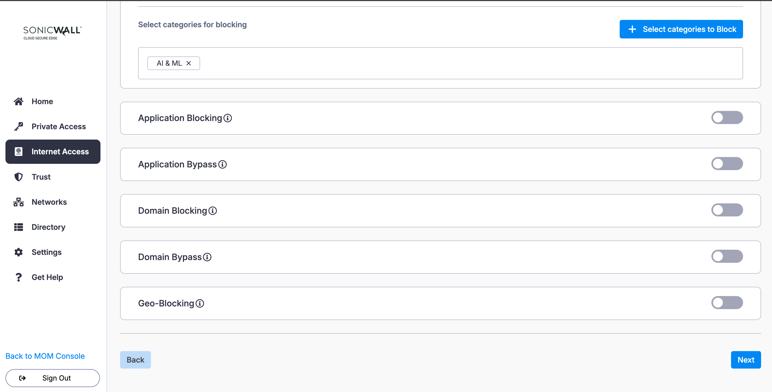The height and width of the screenshot is (392, 772).
Task: Enable the Domain Blocking toggle
Action: [x=727, y=210]
